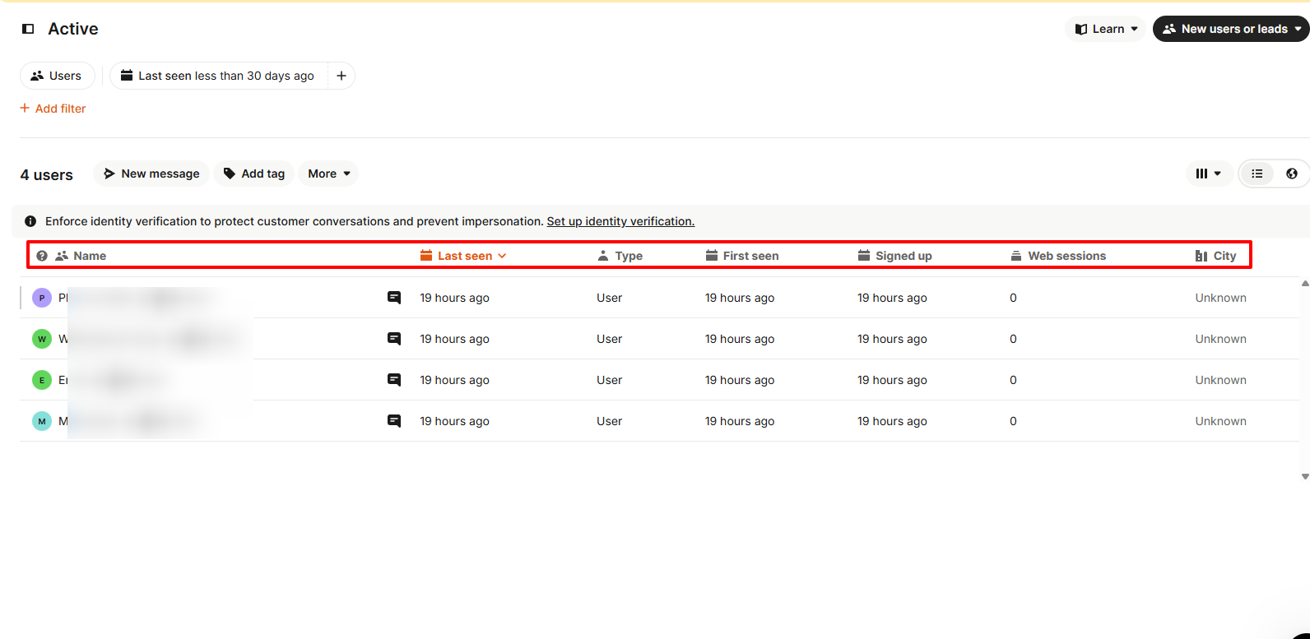
Task: Sort by Name column
Action: pos(81,256)
